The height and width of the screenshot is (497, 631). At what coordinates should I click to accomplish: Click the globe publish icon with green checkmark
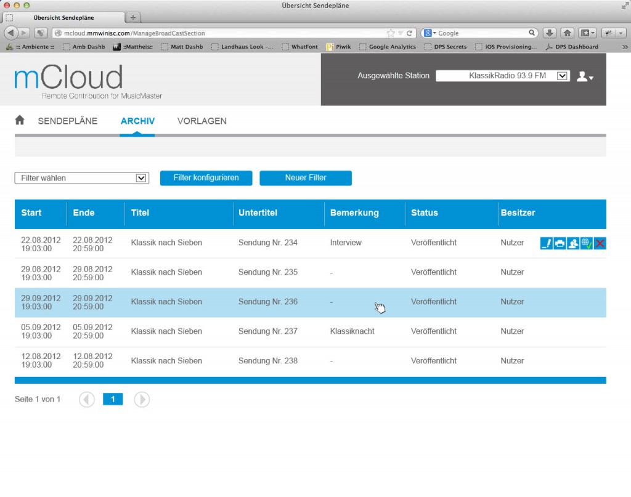[x=587, y=243]
